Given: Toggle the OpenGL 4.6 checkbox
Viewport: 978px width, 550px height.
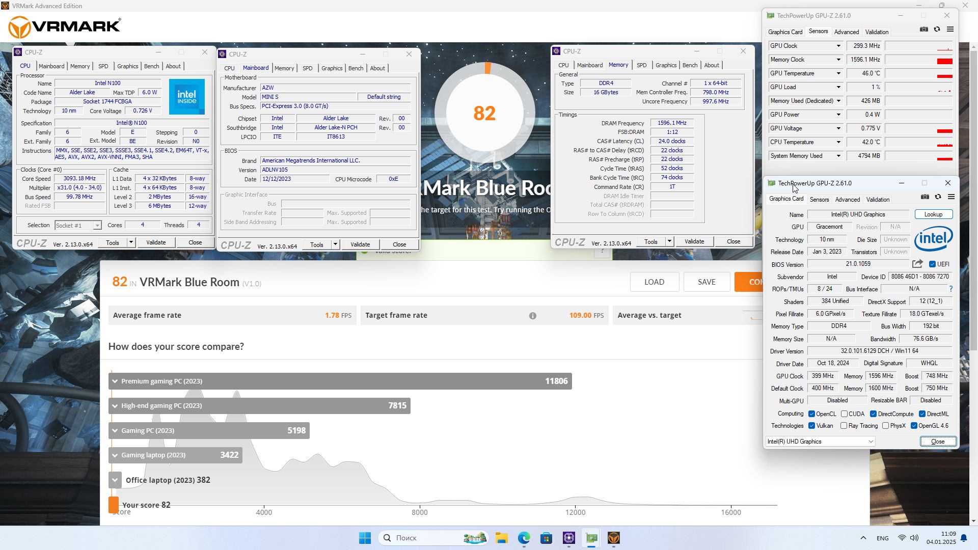Looking at the screenshot, I should pyautogui.click(x=914, y=426).
